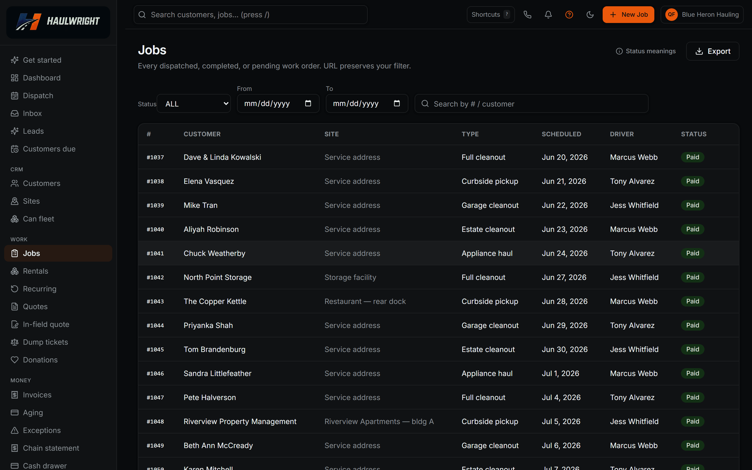
Task: Click the Customers people icon
Action: (15, 183)
